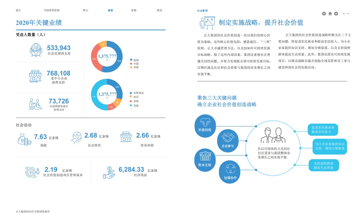
Task: Go to the 家园 section tab
Action: [134, 10]
